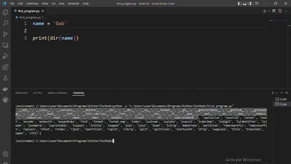Viewport: 291px width, 164px height.
Task: Click the terminal prompt input line
Action: [65, 141]
